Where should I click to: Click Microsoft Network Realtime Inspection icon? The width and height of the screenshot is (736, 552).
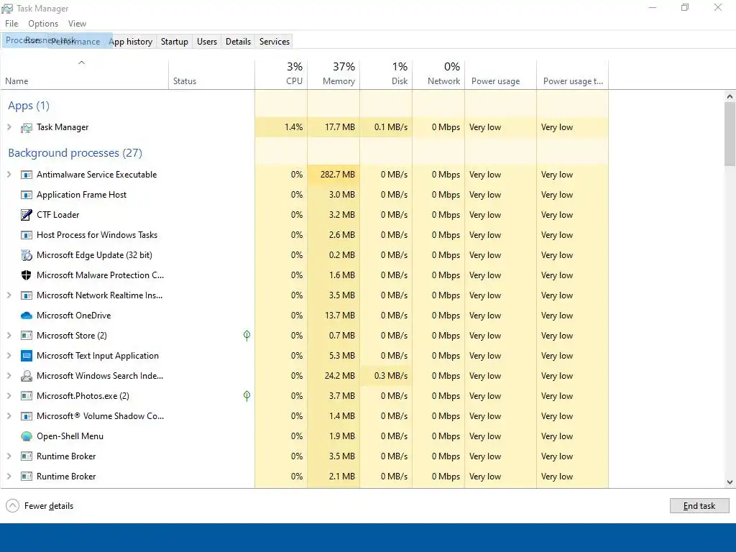(x=27, y=295)
